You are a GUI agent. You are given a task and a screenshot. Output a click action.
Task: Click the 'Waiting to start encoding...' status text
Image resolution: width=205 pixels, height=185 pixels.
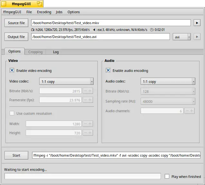point(25,170)
